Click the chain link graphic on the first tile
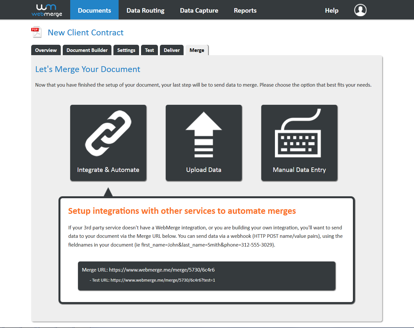The height and width of the screenshot is (328, 414). point(108,133)
